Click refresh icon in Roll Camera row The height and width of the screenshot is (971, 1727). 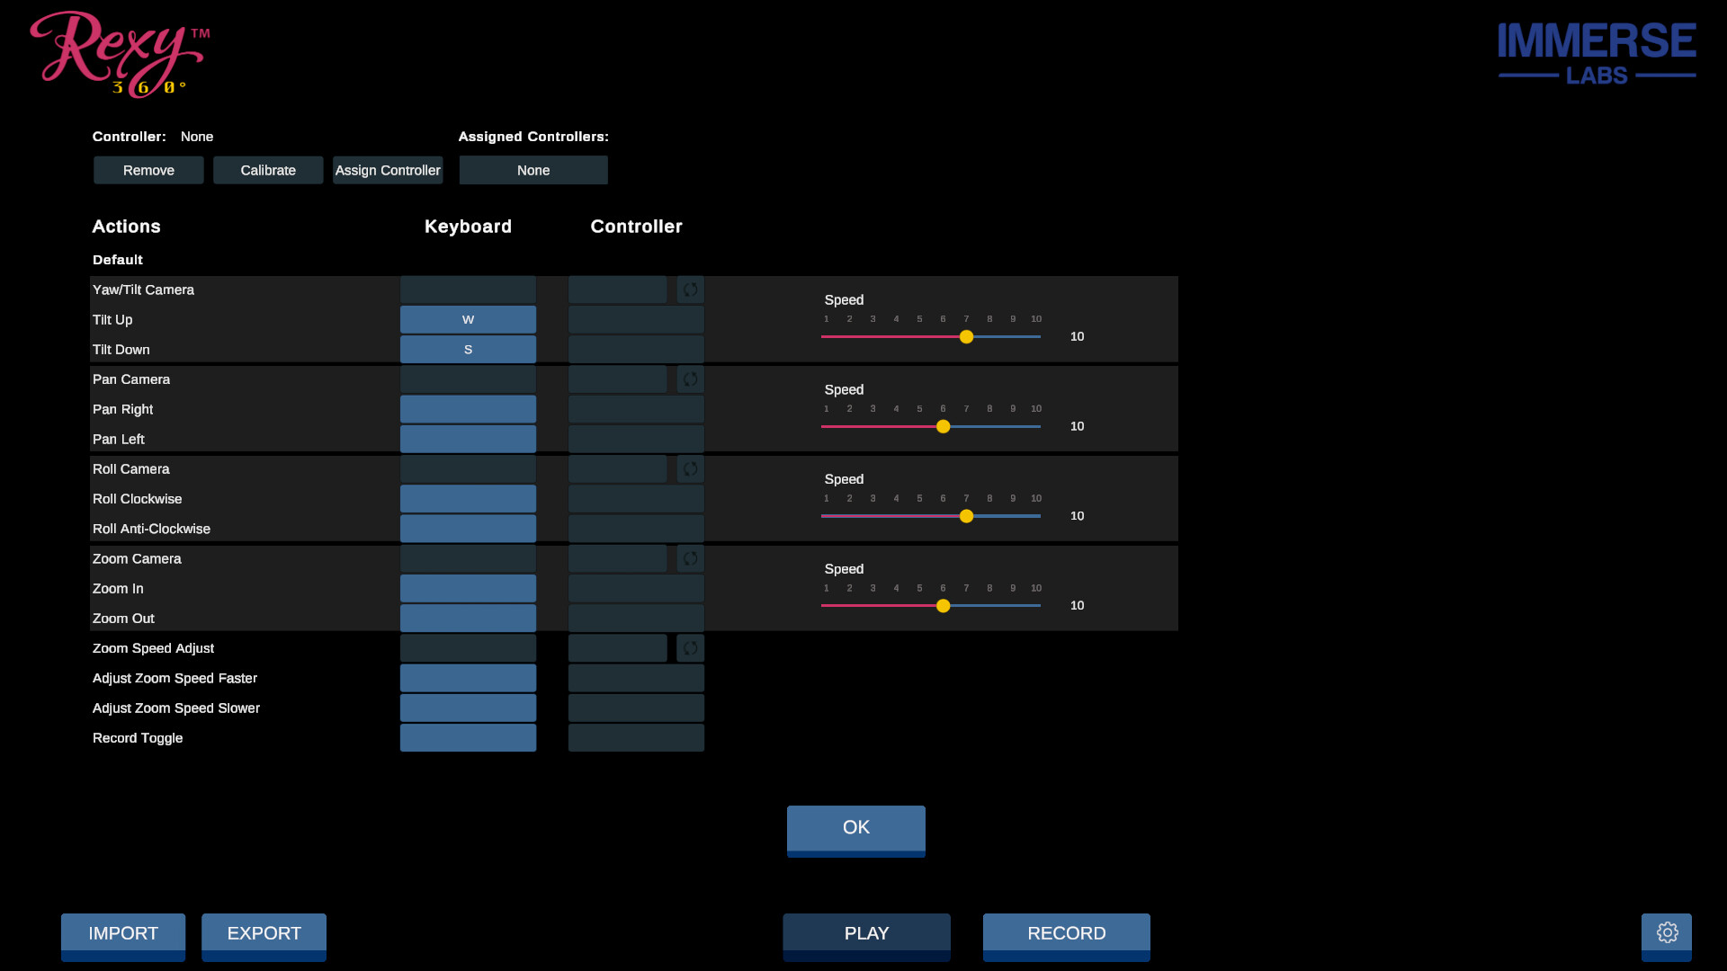coord(690,469)
